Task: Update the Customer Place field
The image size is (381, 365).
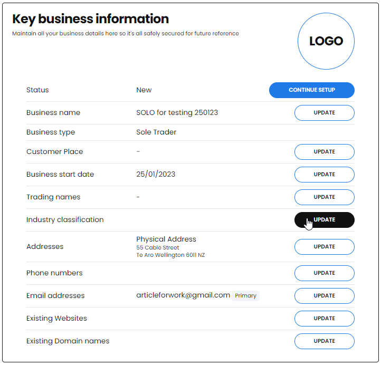Action: point(325,152)
